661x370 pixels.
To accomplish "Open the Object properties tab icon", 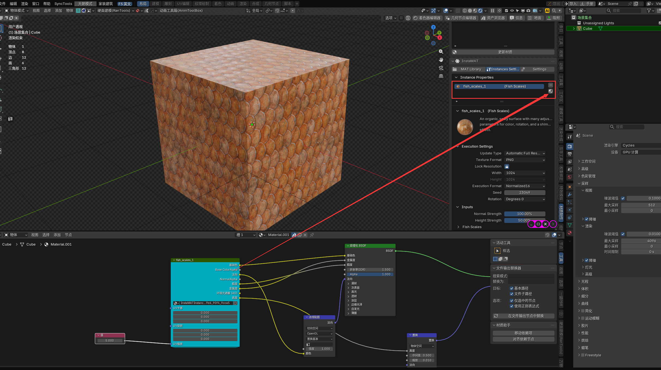I will point(570,187).
